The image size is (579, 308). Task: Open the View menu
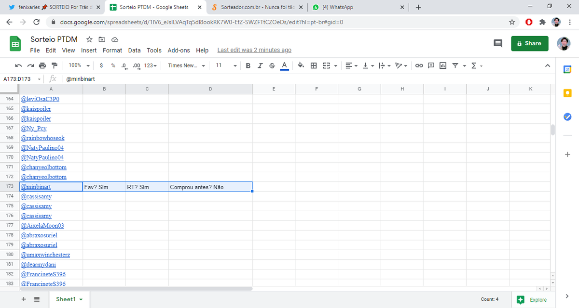click(69, 50)
